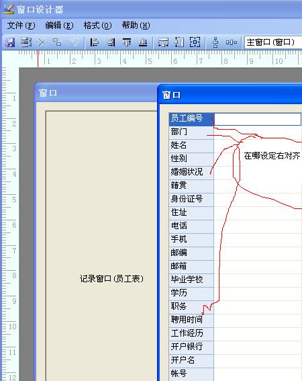The width and height of the screenshot is (302, 381).
Task: Click the make same height icon
Action: (x=179, y=42)
